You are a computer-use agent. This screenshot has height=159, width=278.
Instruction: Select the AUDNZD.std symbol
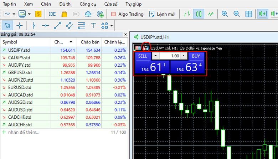21,80
